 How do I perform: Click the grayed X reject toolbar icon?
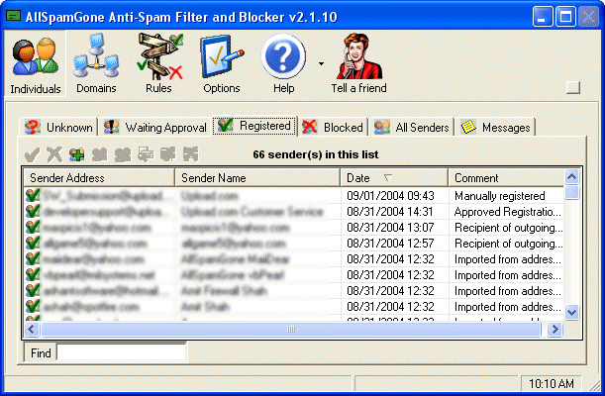point(54,154)
